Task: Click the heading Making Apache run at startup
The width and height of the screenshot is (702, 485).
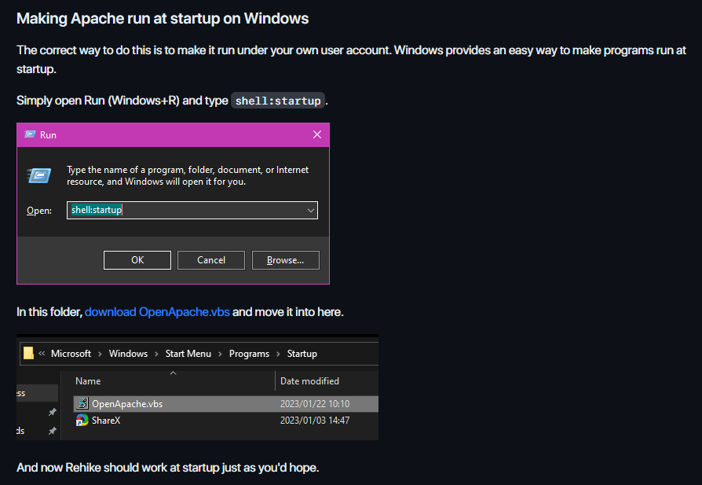Action: tap(163, 18)
